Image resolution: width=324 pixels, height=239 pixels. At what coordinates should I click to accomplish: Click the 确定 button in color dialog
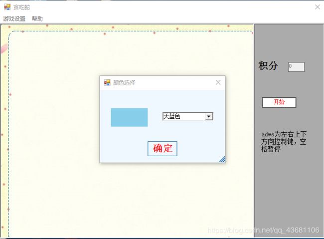pyautogui.click(x=162, y=149)
